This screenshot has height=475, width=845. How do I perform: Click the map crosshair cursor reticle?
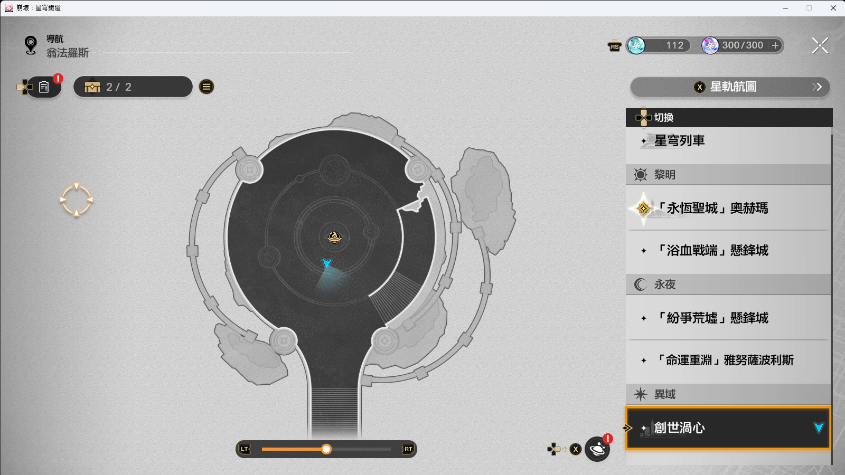76,200
